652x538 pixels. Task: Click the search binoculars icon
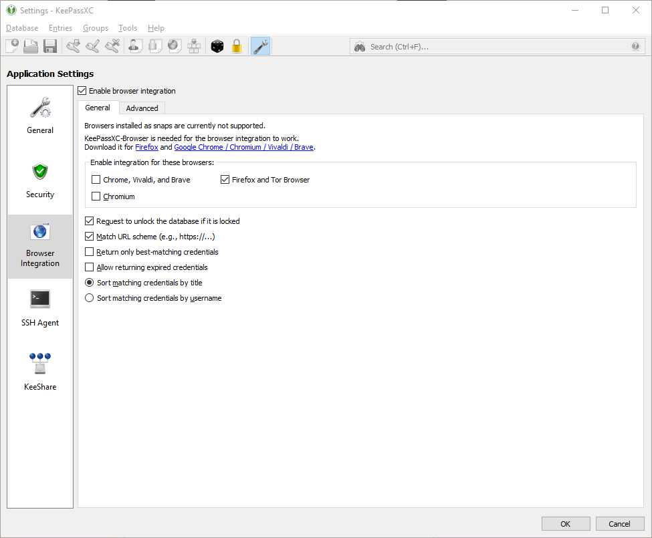(360, 47)
